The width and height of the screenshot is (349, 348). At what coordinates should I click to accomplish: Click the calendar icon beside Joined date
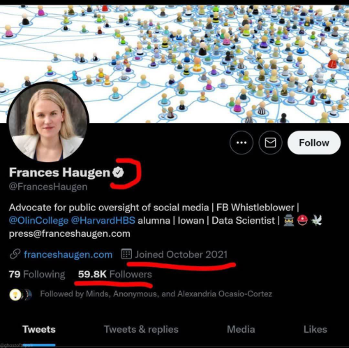pyautogui.click(x=126, y=254)
